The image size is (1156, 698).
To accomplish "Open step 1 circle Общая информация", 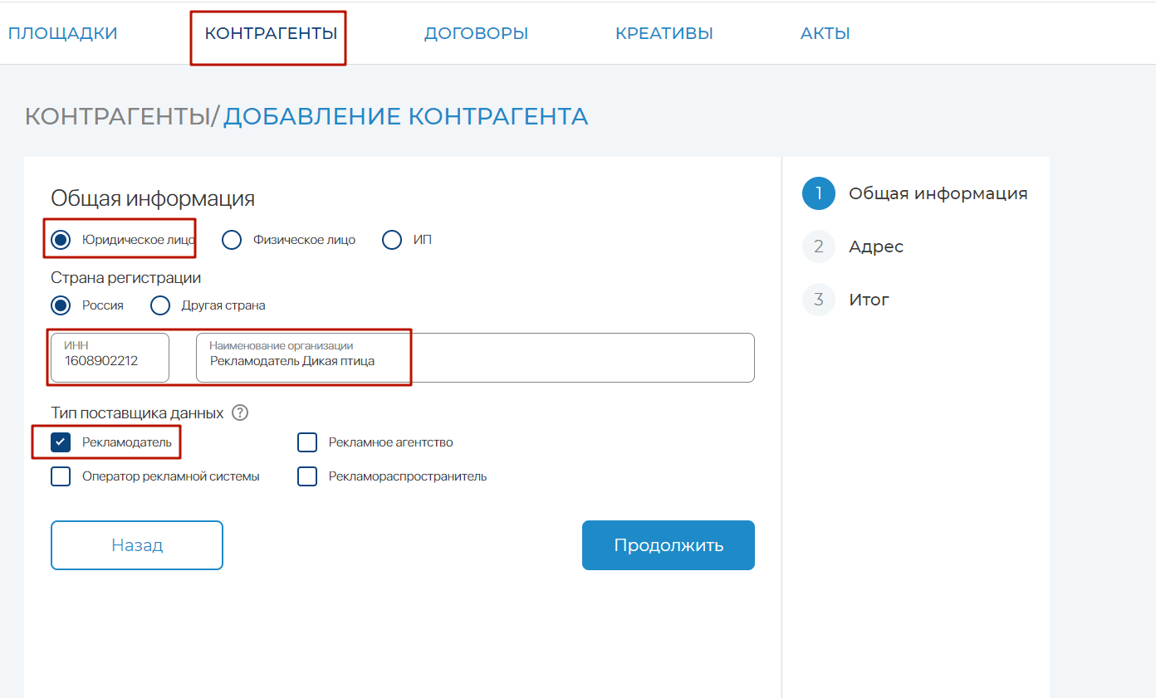I will (818, 193).
